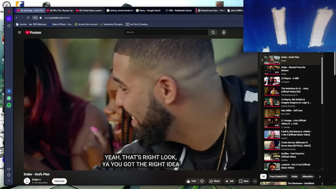The image size is (336, 189).
Task: Open the bookmarks star in Opera sidebar
Action: (9, 25)
